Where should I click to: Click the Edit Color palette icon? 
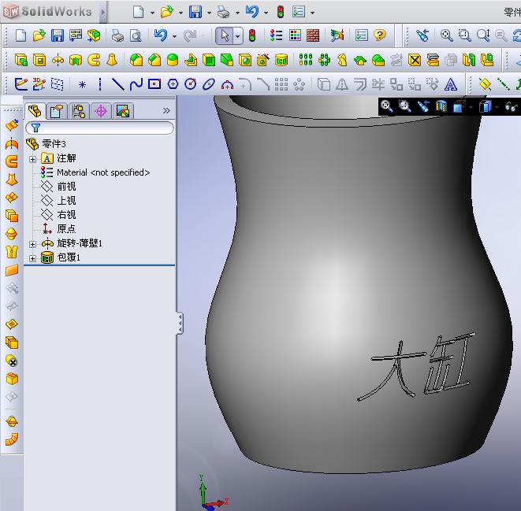[x=295, y=35]
